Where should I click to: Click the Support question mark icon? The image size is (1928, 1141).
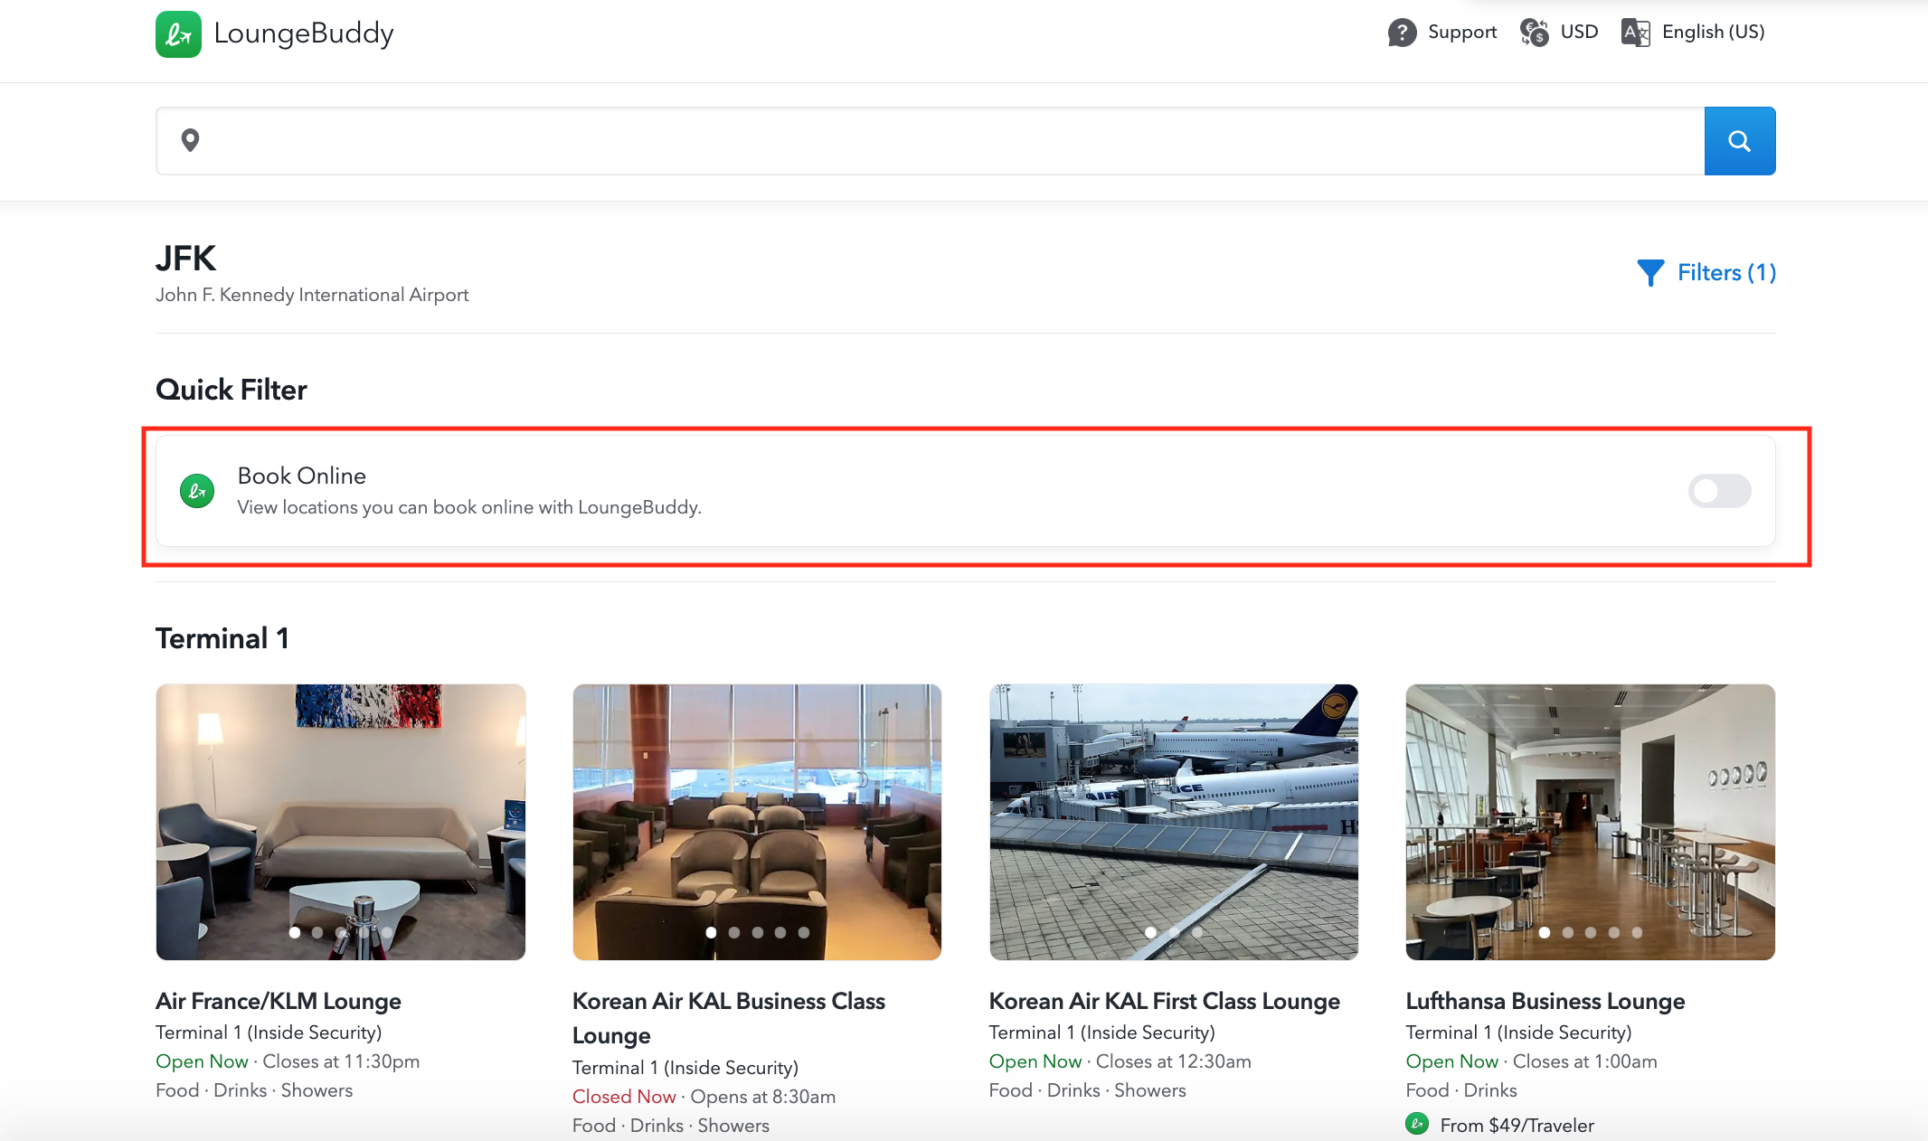tap(1402, 33)
